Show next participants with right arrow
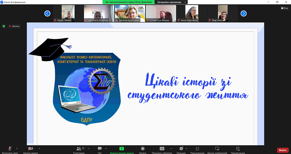This screenshot has width=291, height=154. coord(243,13)
